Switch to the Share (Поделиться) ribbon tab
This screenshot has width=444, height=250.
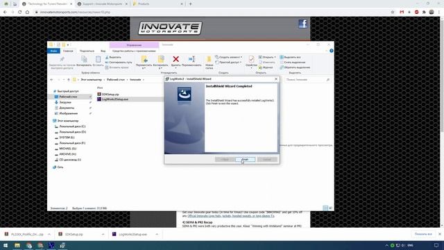pos(87,51)
